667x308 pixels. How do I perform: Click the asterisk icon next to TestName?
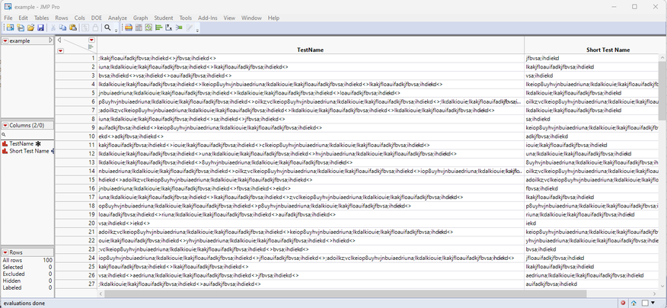click(x=37, y=144)
